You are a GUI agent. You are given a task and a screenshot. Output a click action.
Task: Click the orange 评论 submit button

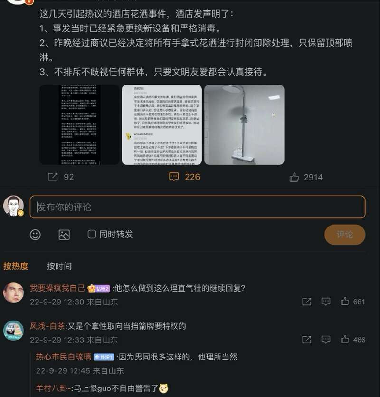click(x=345, y=235)
